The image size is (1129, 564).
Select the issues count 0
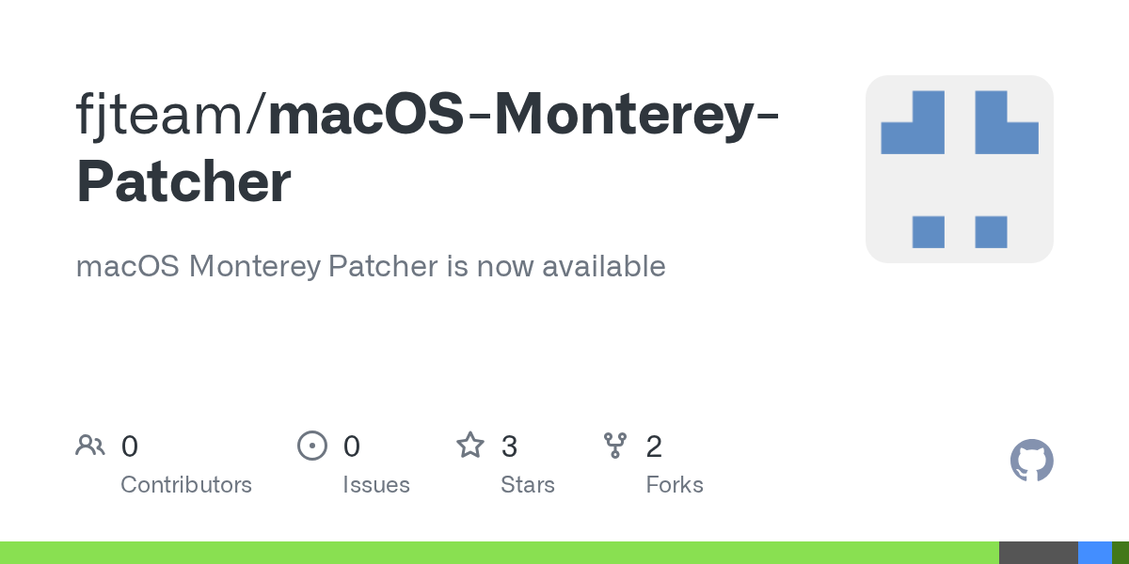[x=352, y=446]
